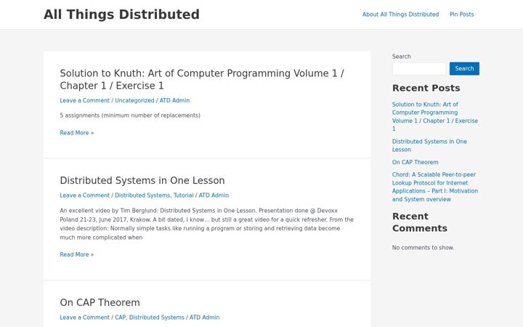The height and width of the screenshot is (327, 523).
Task: Focus the sidebar search input field
Action: (418, 69)
